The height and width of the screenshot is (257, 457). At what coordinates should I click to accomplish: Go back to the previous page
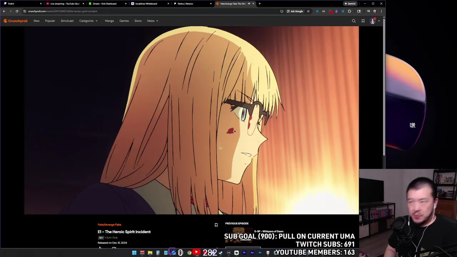(x=4, y=11)
